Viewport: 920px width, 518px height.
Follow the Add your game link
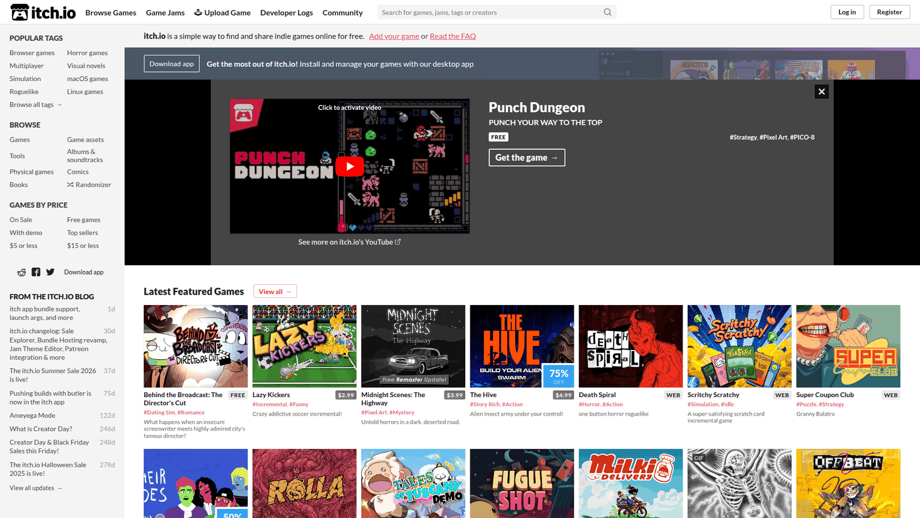point(394,36)
